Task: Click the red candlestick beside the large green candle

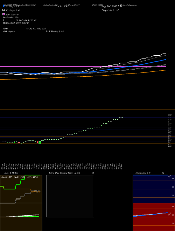Action: [x=37, y=142]
